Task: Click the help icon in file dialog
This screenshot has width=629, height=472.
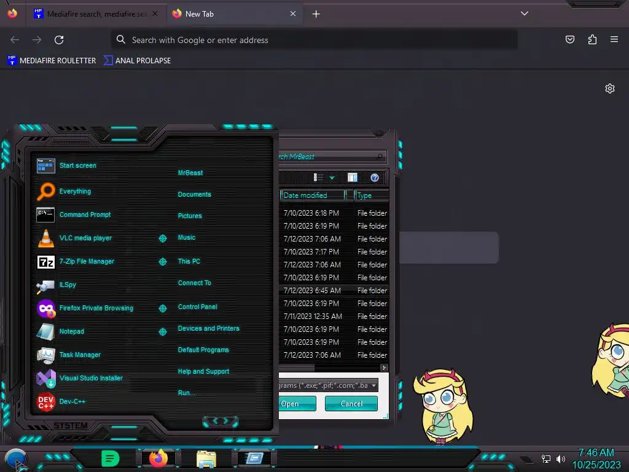Action: [375, 178]
